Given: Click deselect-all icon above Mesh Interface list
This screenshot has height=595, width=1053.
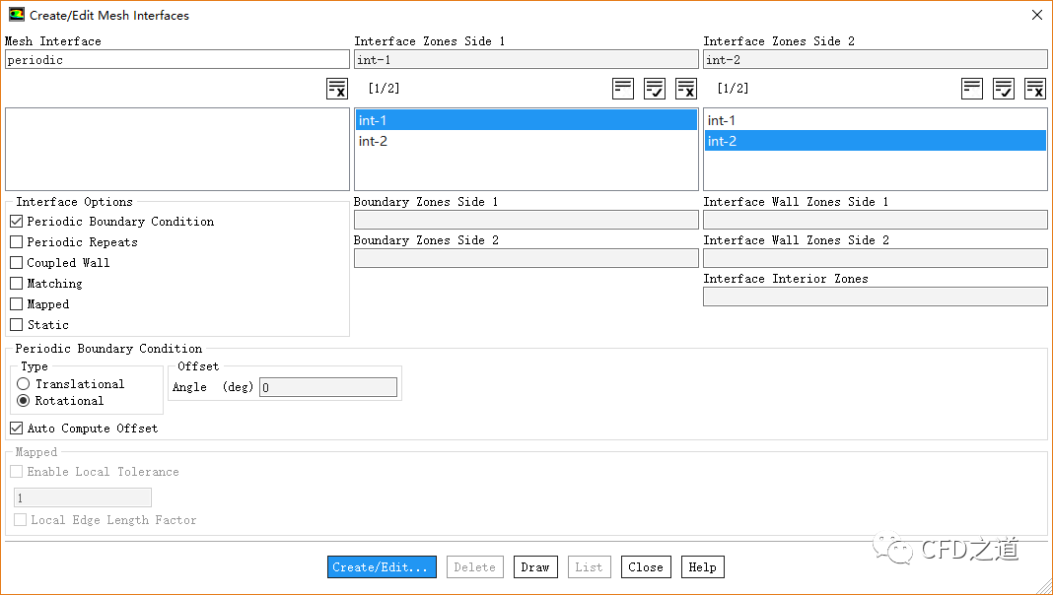Looking at the screenshot, I should pos(337,89).
